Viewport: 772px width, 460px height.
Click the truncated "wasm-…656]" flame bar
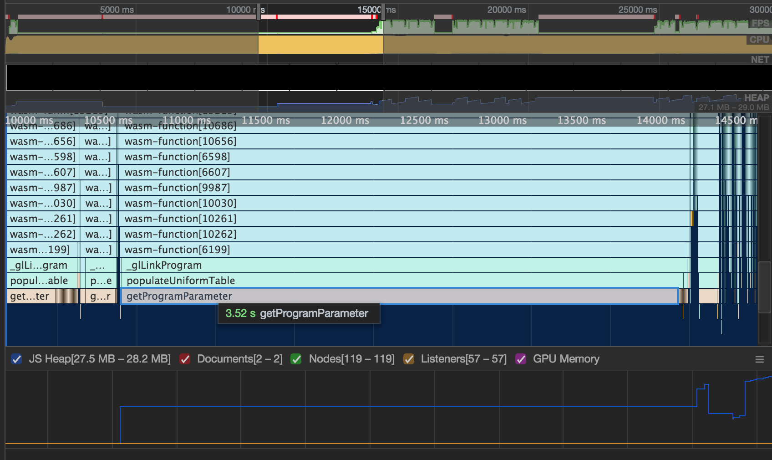click(x=43, y=141)
